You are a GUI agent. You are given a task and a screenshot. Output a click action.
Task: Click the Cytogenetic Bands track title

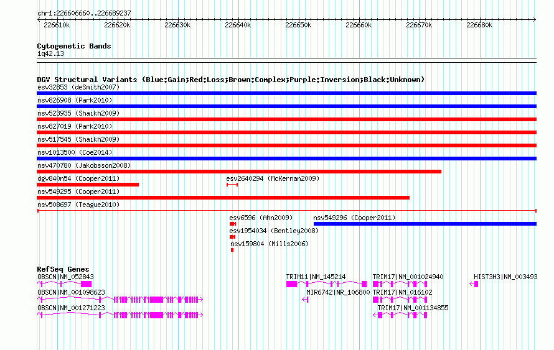(74, 46)
